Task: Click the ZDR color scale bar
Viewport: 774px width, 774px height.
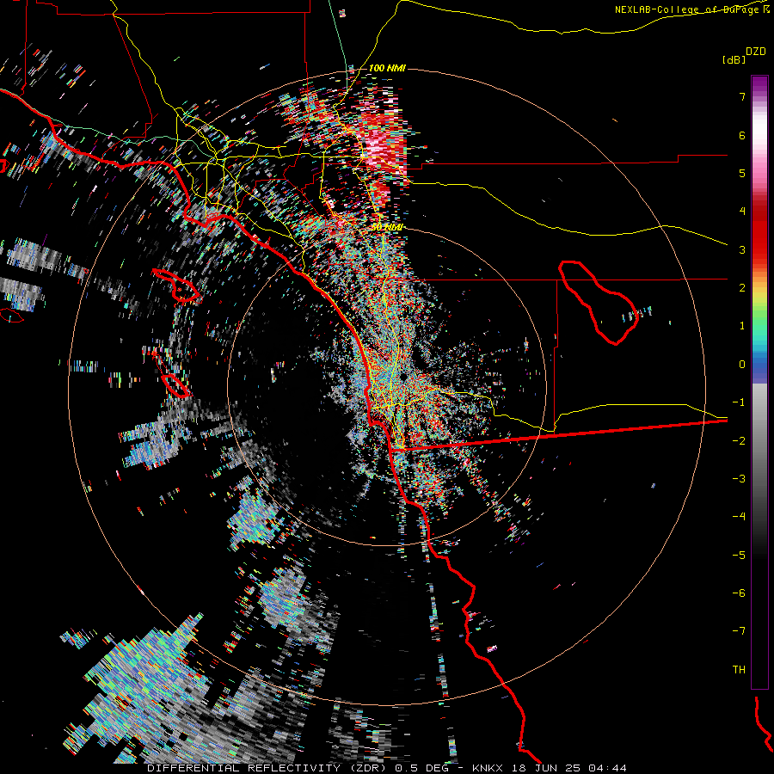Action: click(759, 382)
